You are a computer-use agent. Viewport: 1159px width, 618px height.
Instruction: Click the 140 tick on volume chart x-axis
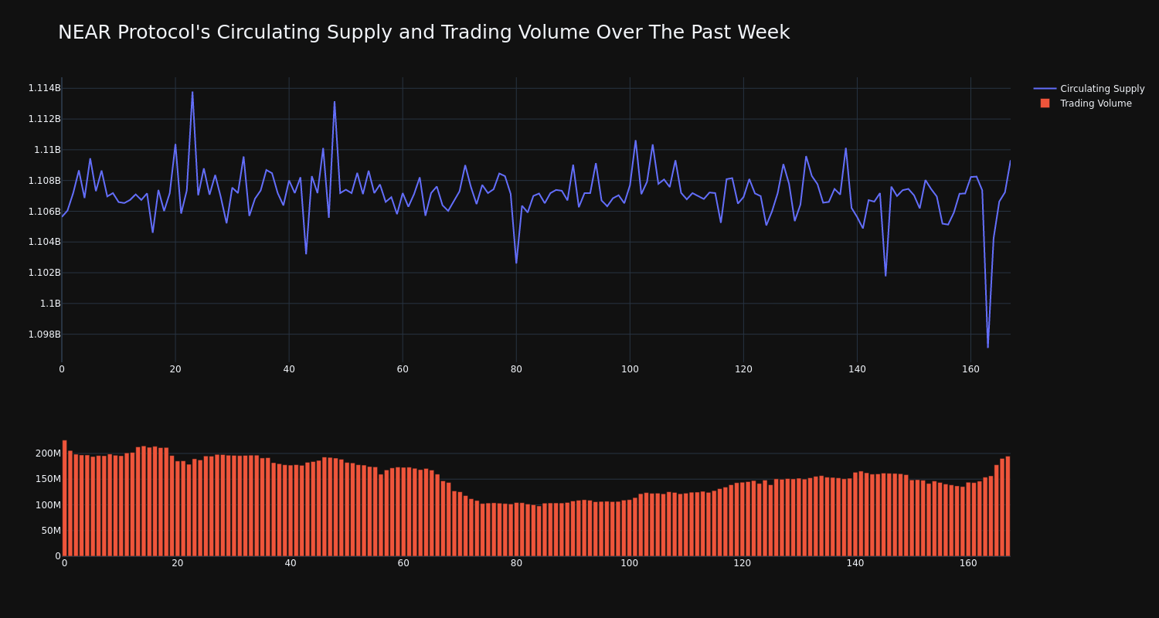855,563
